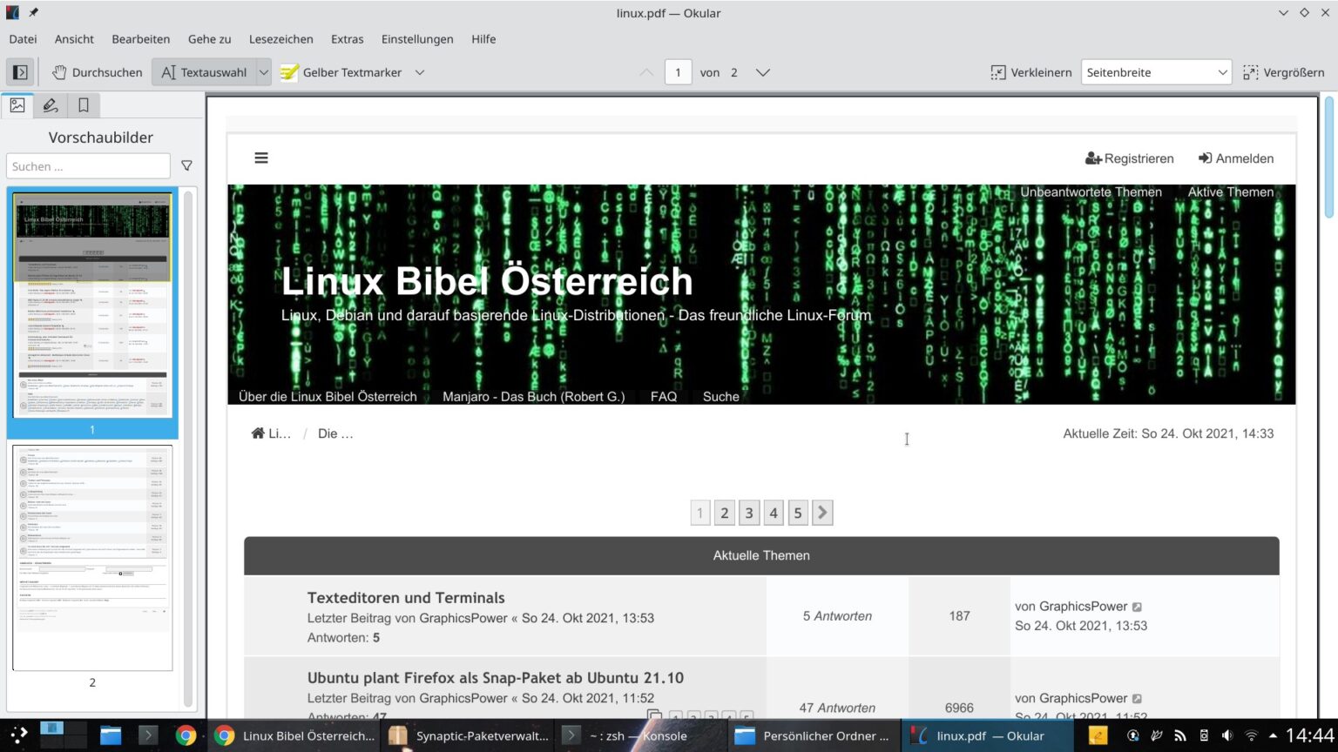Toggle the sidebar visibility button

[19, 71]
